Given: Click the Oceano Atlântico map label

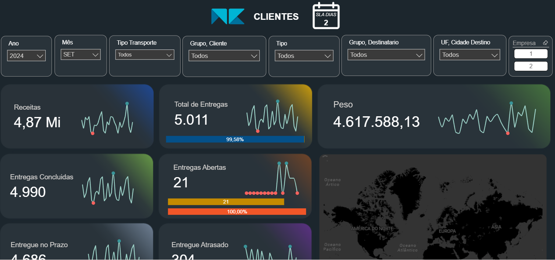Looking at the screenshot, I should click(x=408, y=248).
